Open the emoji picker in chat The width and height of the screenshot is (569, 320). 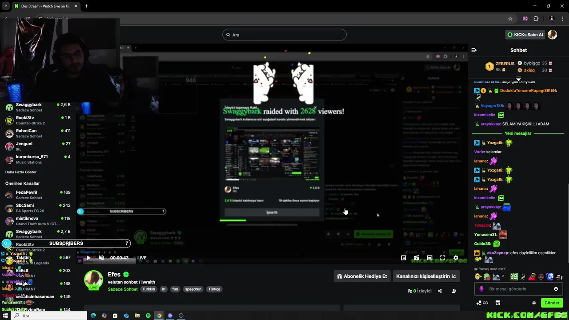click(x=556, y=289)
